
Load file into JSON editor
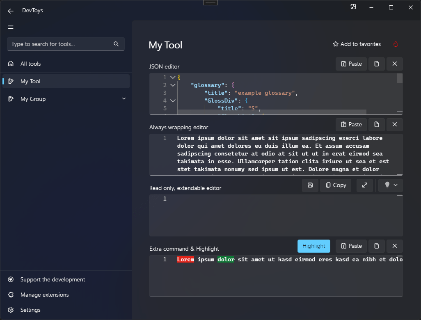point(376,64)
